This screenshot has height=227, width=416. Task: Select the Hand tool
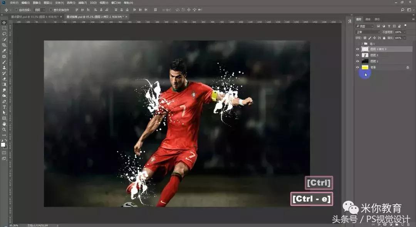pos(4,124)
